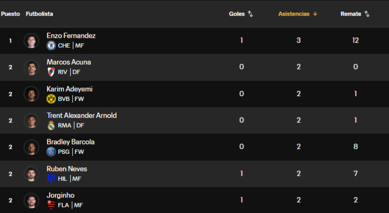Click the Asistencias column header label
Screen dimensions: 389x213
click(x=294, y=14)
